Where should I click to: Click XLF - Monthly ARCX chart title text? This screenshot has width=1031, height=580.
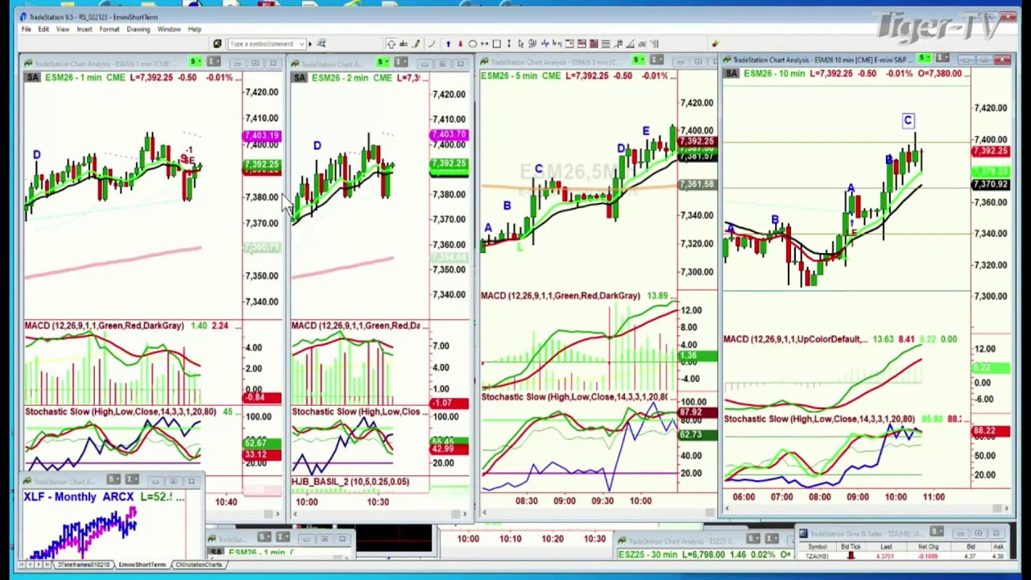(79, 497)
